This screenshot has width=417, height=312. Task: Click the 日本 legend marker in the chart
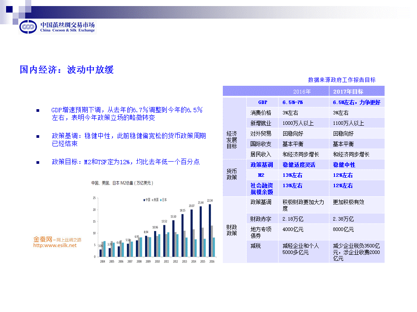161,200
